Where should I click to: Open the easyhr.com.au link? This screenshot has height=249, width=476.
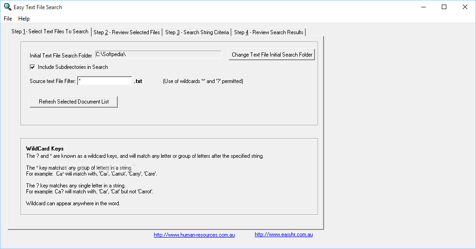coord(283,234)
